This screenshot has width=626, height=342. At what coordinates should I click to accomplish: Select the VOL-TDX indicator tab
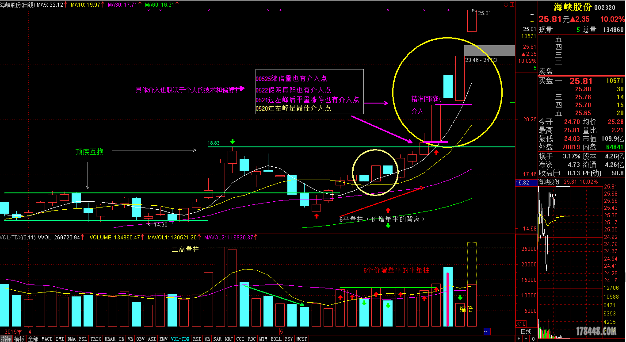[x=180, y=339]
